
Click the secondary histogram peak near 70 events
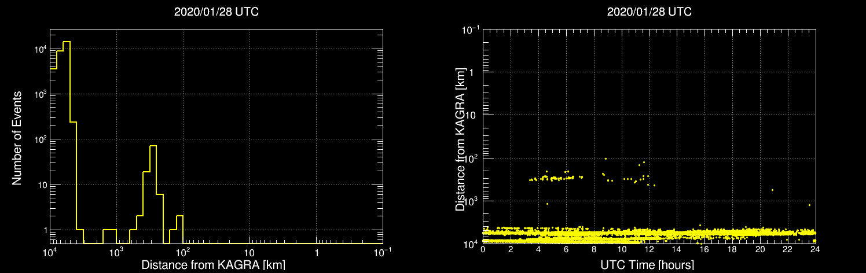(153, 146)
